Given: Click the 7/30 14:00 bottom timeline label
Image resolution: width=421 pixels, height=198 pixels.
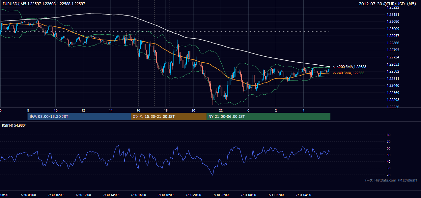Looking at the screenshot, I should click(x=111, y=195).
